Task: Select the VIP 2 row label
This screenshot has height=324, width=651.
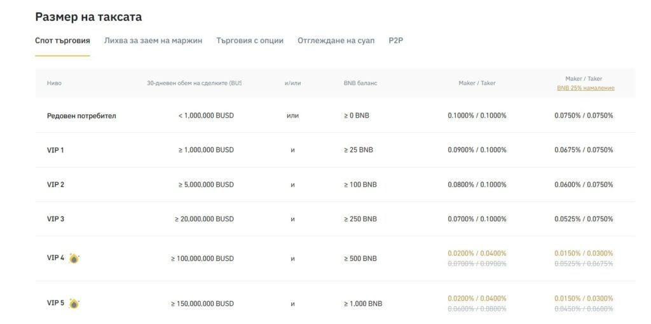Action: coord(56,185)
